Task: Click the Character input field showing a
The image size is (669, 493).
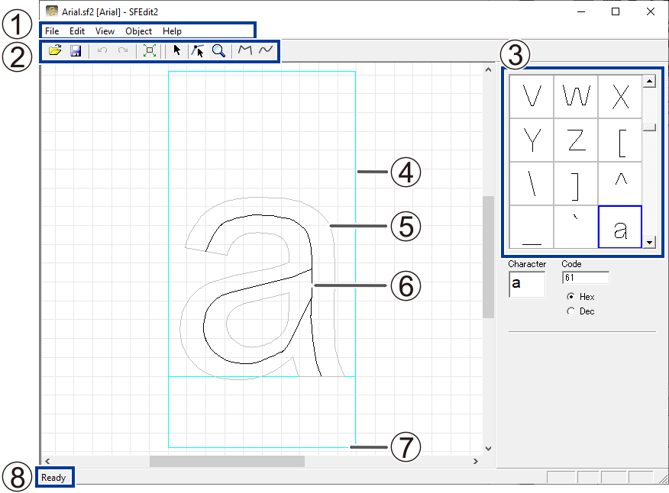Action: click(x=527, y=284)
